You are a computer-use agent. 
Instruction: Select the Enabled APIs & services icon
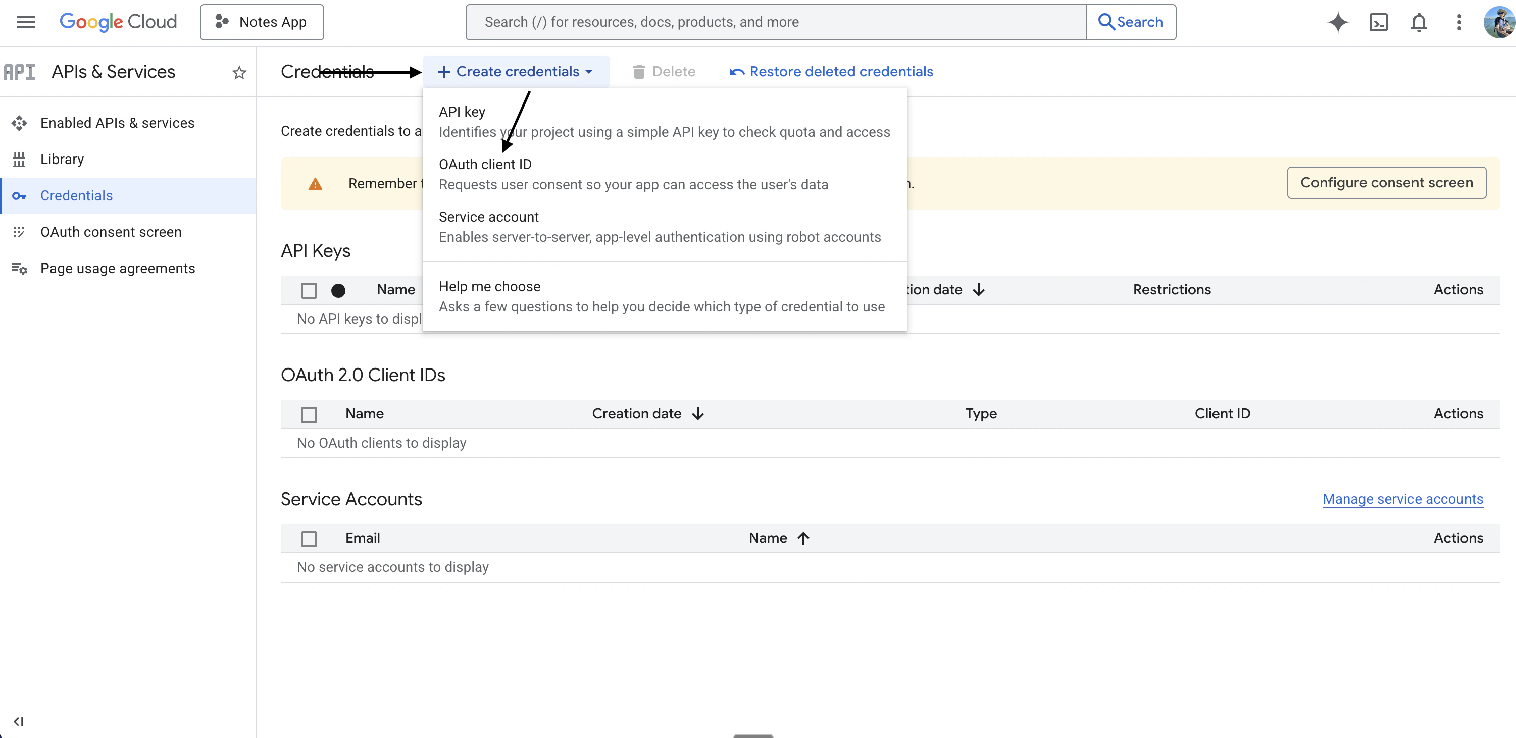19,123
